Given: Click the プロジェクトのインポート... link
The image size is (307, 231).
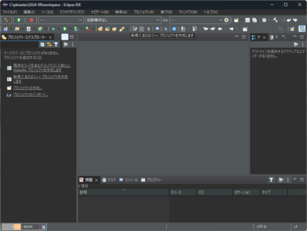Looking at the screenshot, I should (31, 95).
